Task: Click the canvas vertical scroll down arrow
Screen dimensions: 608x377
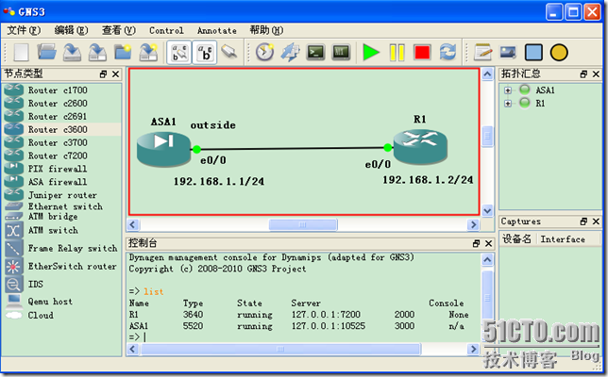Action: tap(487, 210)
